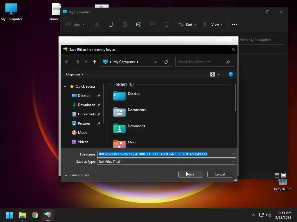The height and width of the screenshot is (222, 297).
Task: Click the File name text field
Action: tap(164, 154)
